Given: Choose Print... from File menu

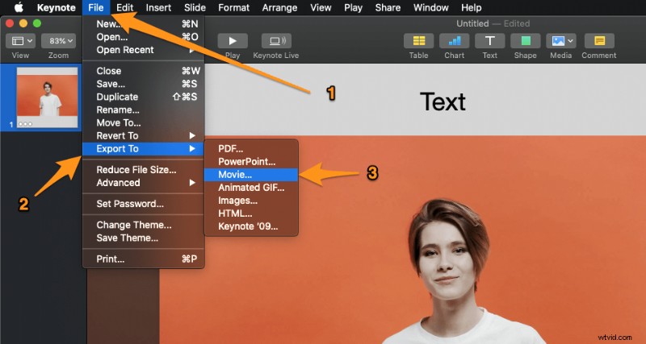Looking at the screenshot, I should pos(144,259).
